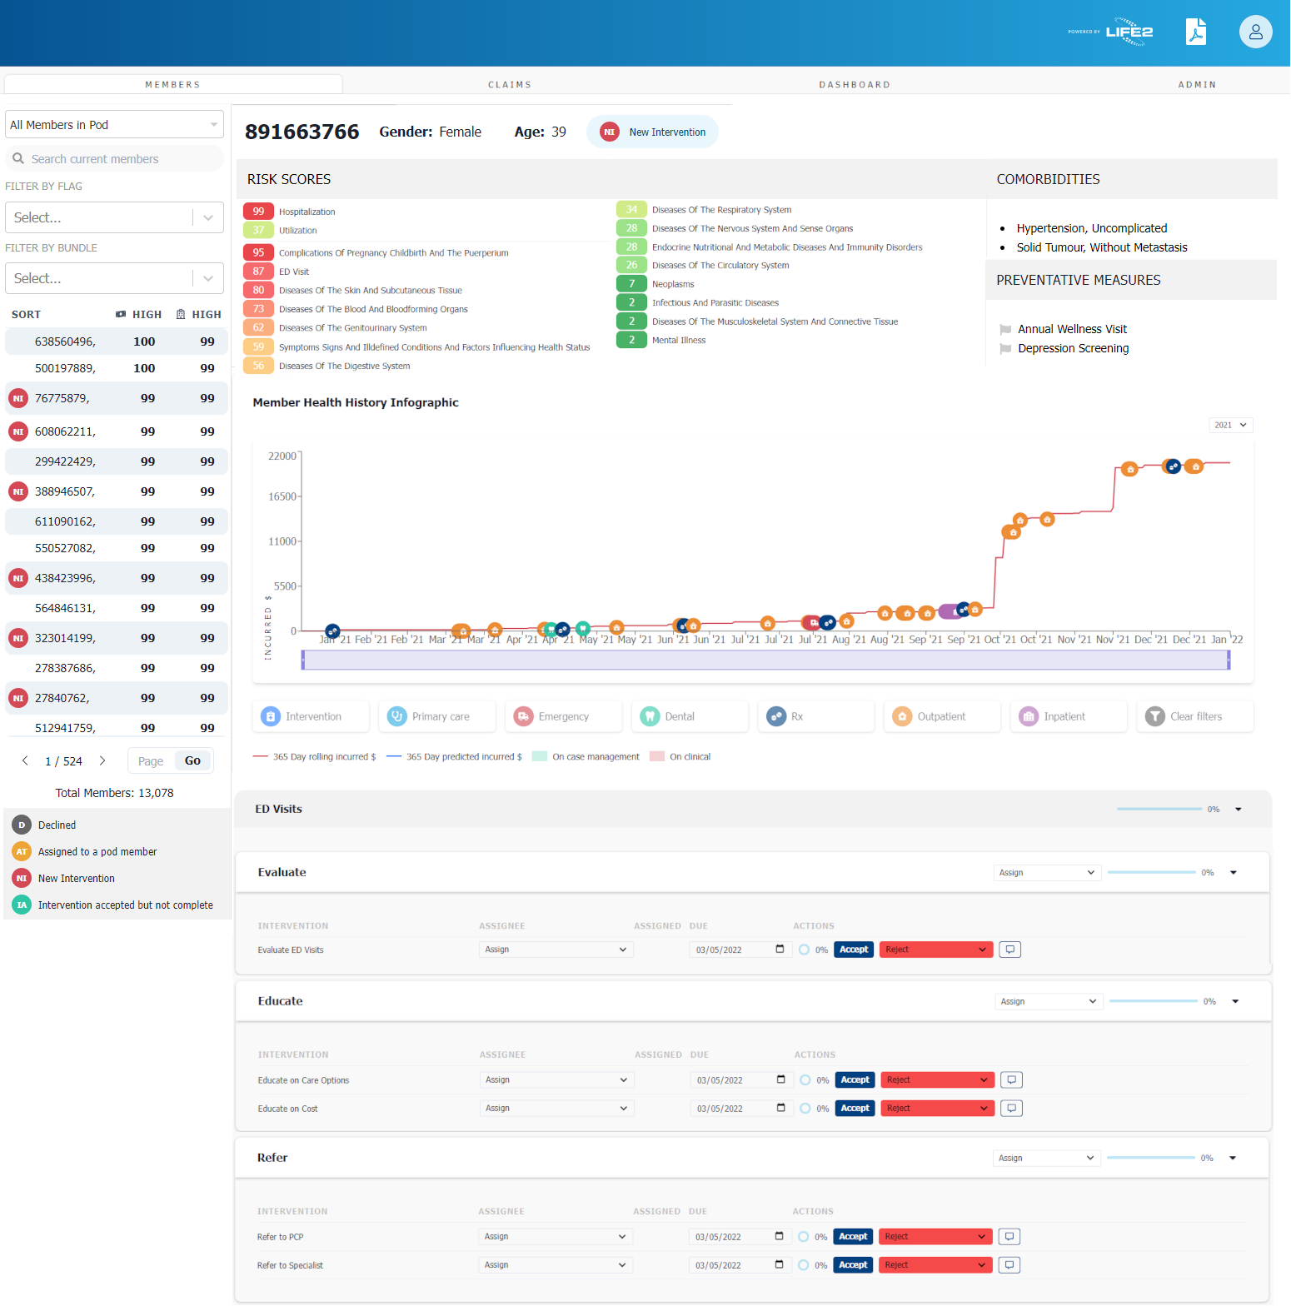
Task: Open Reject dropdown for Educate on Care Options
Action: (x=937, y=1079)
